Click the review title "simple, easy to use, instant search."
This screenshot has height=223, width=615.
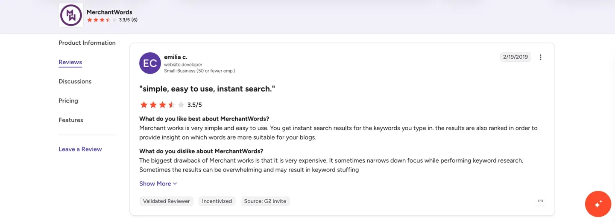pos(207,89)
